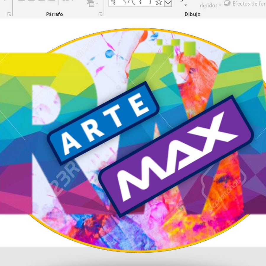Select the right brace shape
Screen dimensions: 266x266
150,3
